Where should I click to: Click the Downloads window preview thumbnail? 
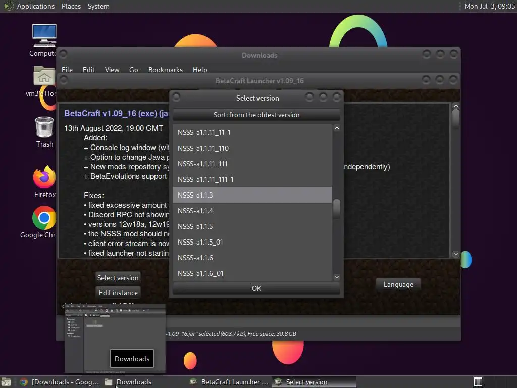115,339
